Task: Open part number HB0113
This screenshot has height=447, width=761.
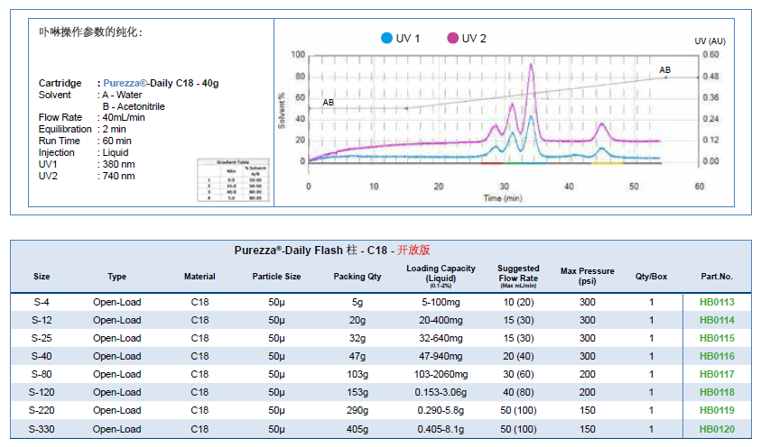Action: pos(717,302)
